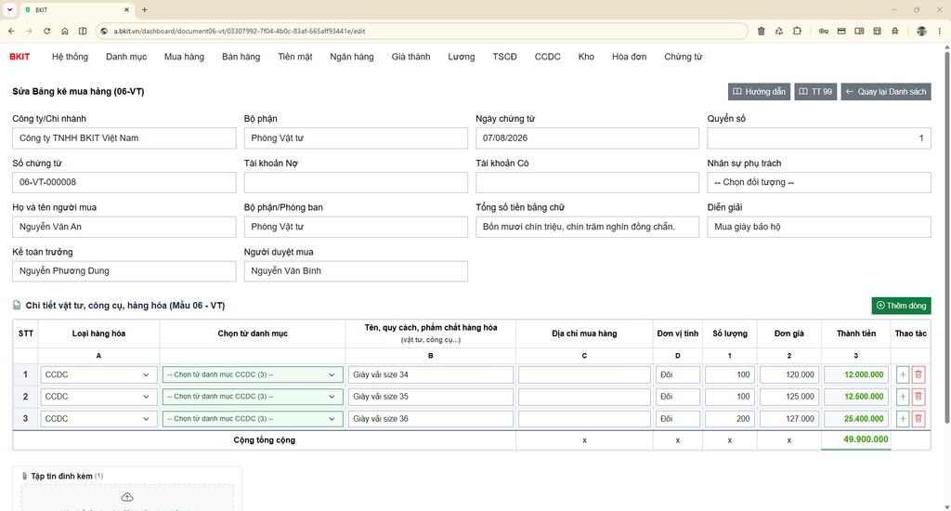951x511 pixels.
Task: Open the TSCĐ menu
Action: tap(504, 57)
